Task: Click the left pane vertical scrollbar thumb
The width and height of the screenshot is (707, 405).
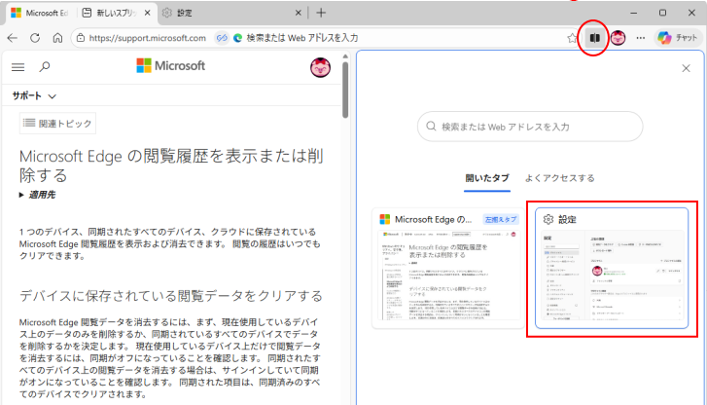Action: click(x=345, y=90)
